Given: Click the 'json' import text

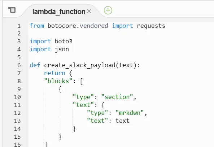Looking at the screenshot, I should point(62,49).
